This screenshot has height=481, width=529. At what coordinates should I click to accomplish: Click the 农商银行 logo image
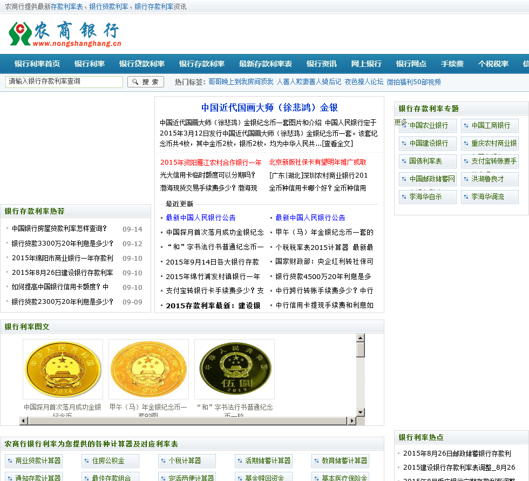(x=65, y=33)
